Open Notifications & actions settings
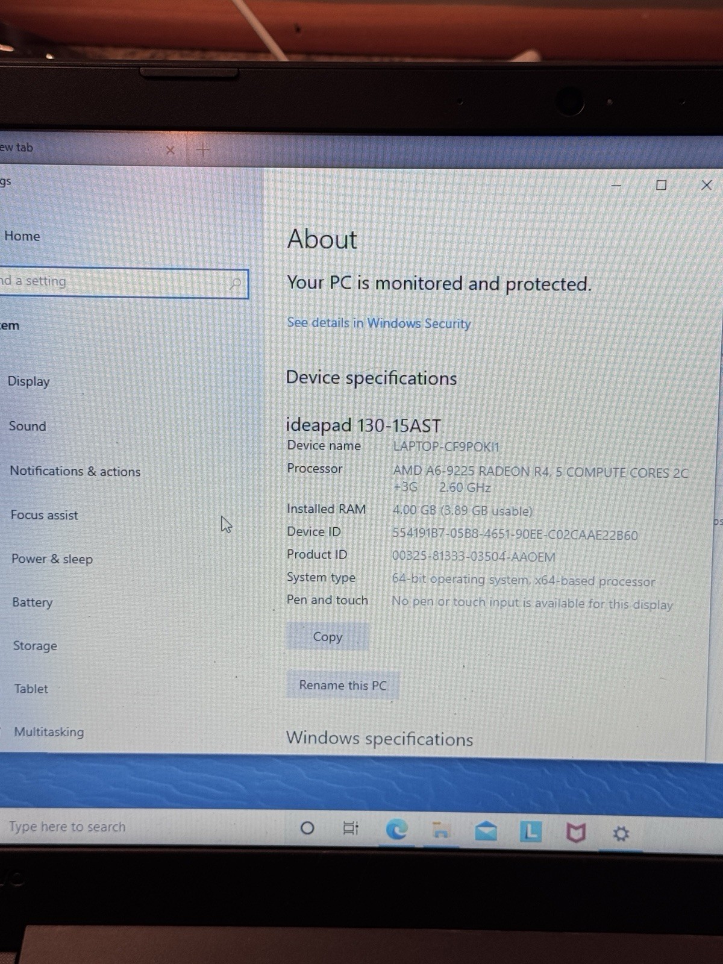Viewport: 723px width, 964px height. 75,471
